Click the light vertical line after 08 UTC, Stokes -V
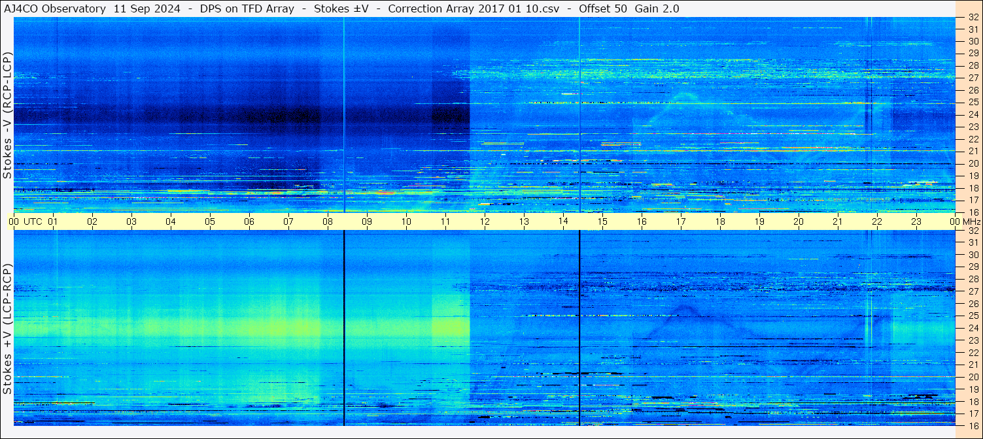This screenshot has height=439, width=983. click(x=343, y=114)
